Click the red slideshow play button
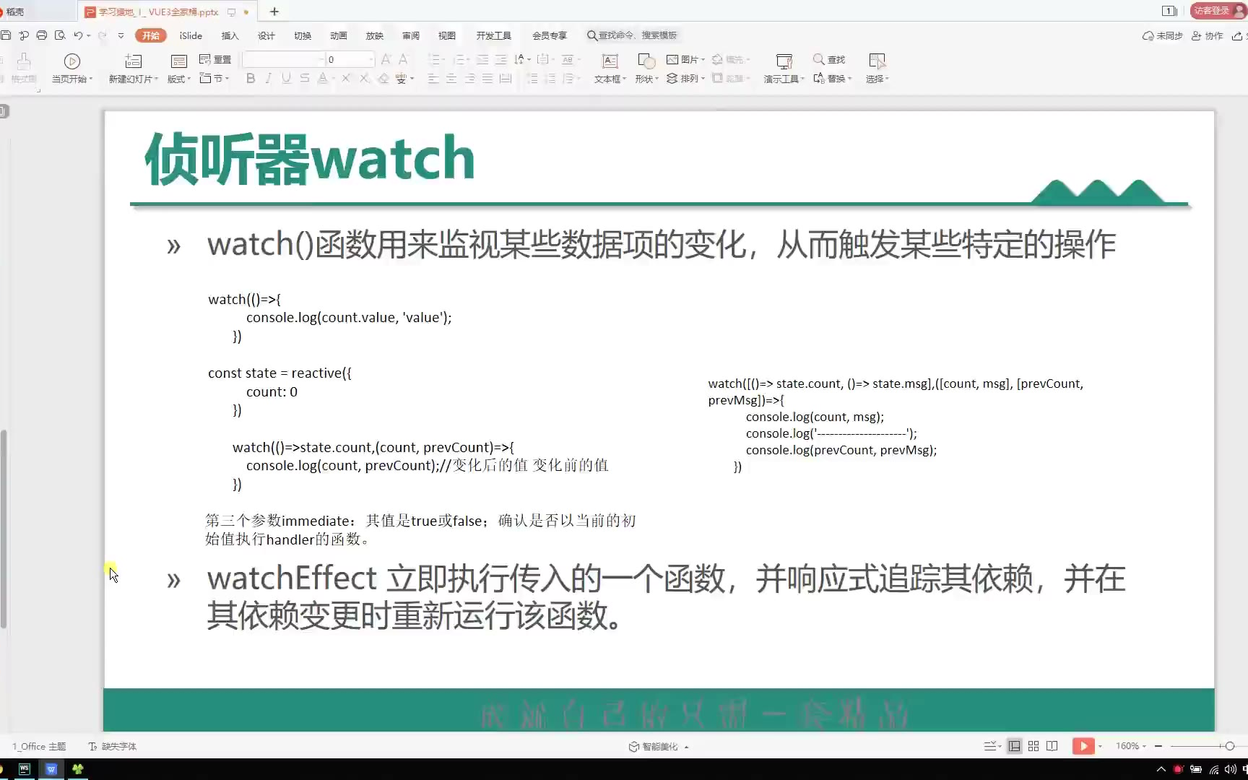Viewport: 1248px width, 780px height. [1083, 746]
